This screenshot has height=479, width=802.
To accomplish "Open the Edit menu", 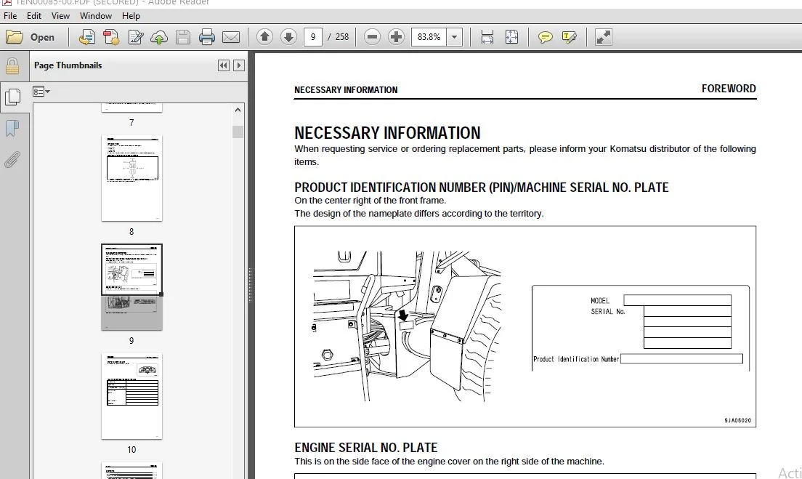I will pos(33,16).
